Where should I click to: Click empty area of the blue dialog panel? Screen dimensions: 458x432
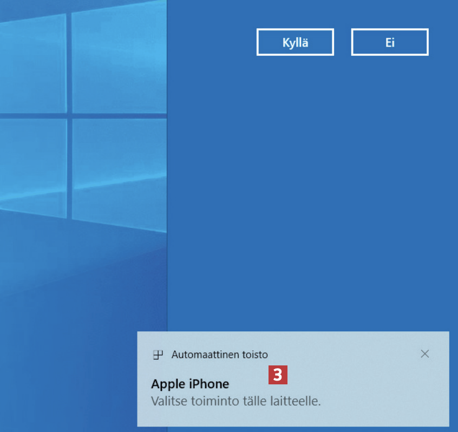(x=309, y=189)
